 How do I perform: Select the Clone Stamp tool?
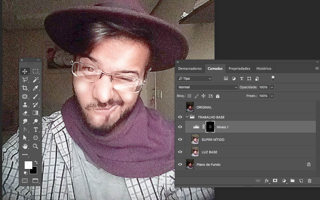25,105
